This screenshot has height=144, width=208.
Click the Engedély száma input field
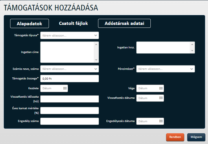69,121
